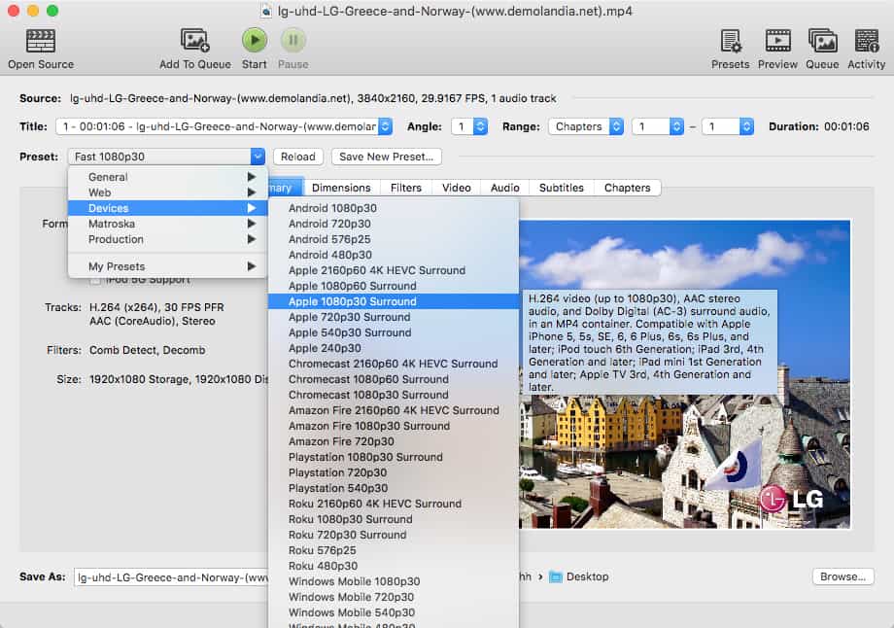894x628 pixels.
Task: Choose Chromecast 1080p60 Surround preset
Action: point(394,379)
